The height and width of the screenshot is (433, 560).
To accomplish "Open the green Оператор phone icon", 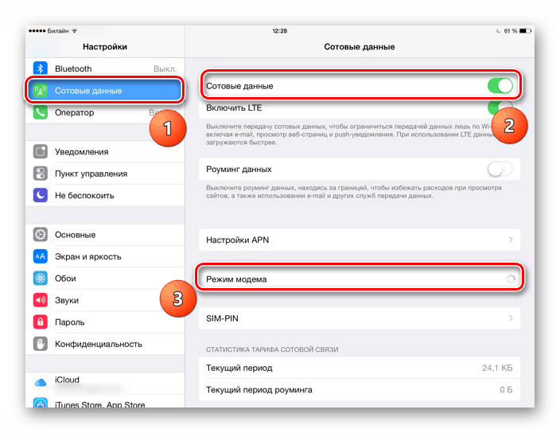I will [x=41, y=112].
